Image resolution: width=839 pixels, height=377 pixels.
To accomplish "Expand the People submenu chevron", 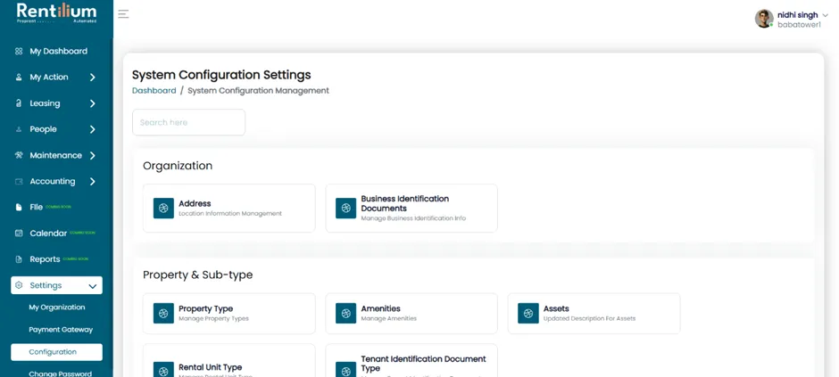I will pos(93,129).
